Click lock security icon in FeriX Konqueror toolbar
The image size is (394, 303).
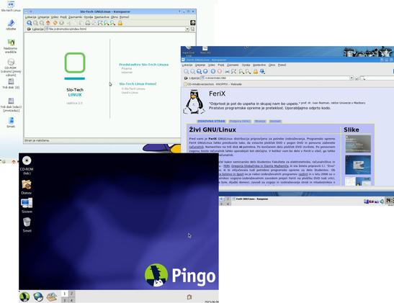(256, 71)
